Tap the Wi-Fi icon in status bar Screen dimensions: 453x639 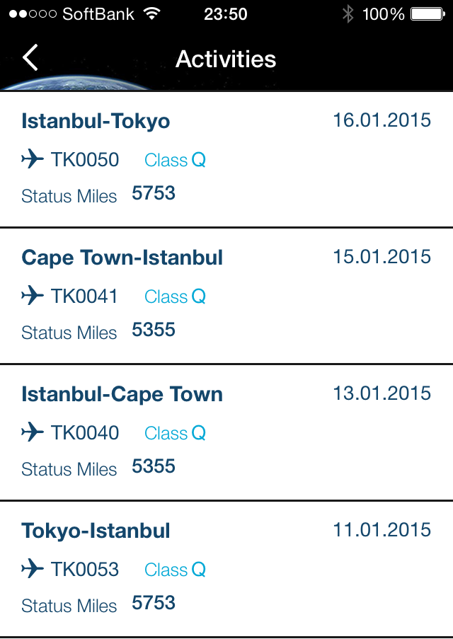[x=151, y=13]
